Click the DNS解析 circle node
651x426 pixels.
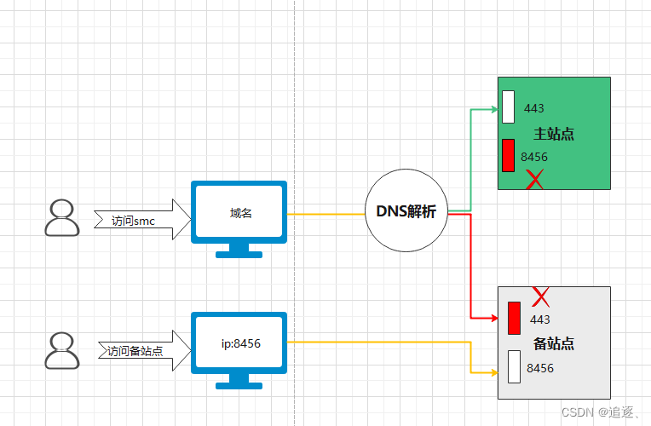[x=406, y=210]
